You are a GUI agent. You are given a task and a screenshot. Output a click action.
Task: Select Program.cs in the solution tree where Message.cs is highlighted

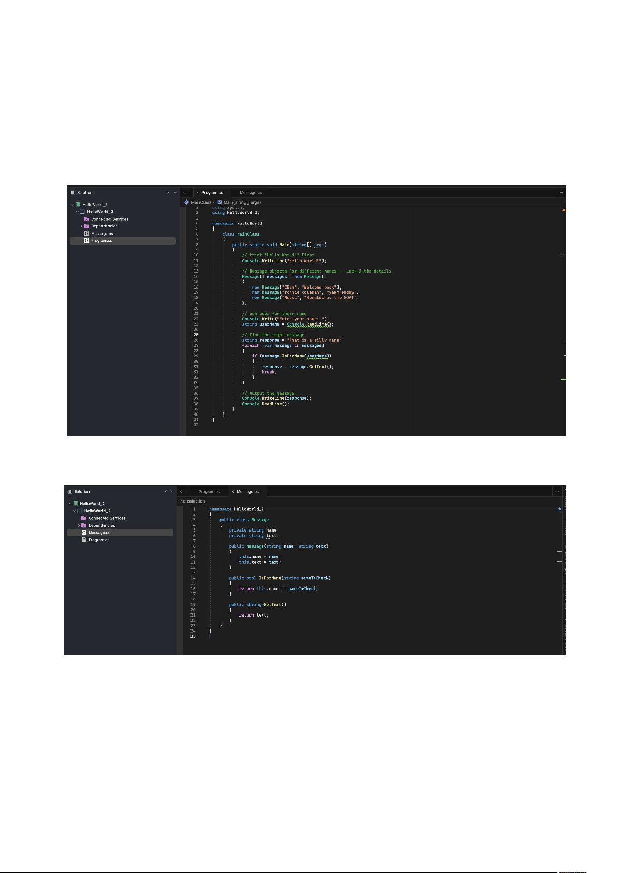(x=98, y=540)
